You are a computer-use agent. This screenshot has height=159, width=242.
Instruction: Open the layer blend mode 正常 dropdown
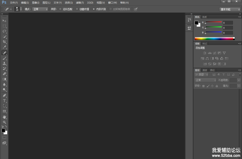coord(205,80)
